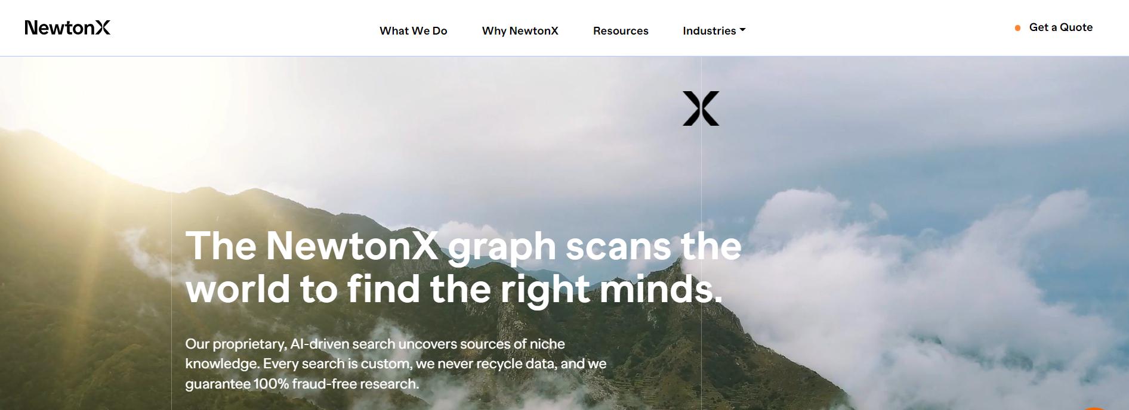Click the orange dot beside Get a Quote
Screen dimensions: 1129x410
tap(1017, 28)
